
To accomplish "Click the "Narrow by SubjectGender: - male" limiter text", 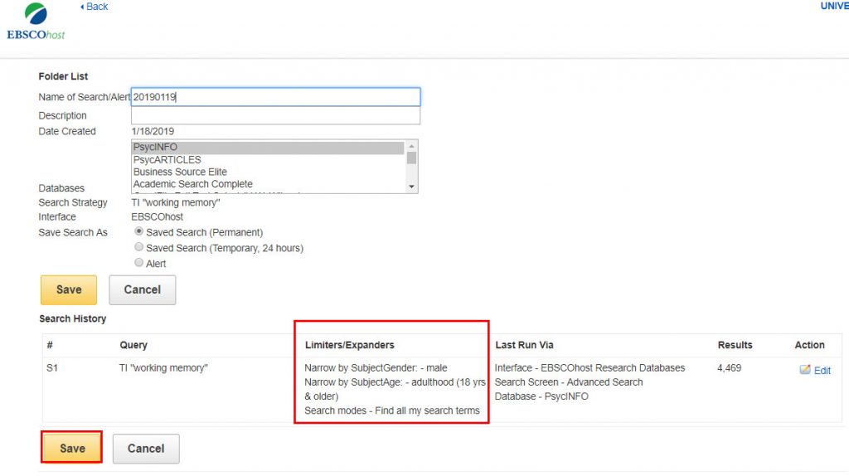I will click(376, 367).
